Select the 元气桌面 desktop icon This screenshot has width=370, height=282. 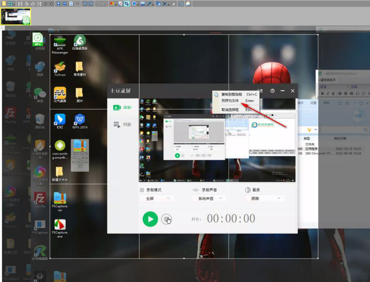point(60,94)
